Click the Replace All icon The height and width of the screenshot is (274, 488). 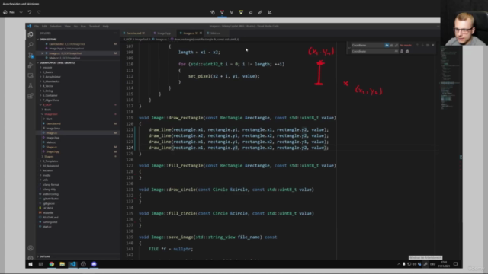click(x=407, y=51)
